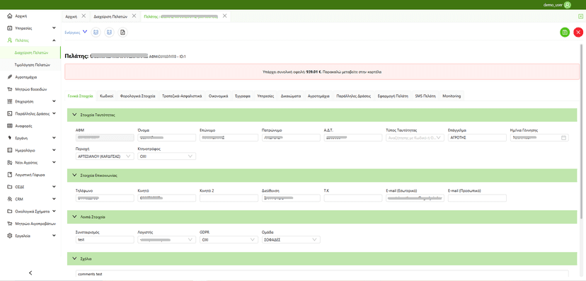
Task: Collapse the Πελάτες menu chevron
Action: pyautogui.click(x=54, y=40)
